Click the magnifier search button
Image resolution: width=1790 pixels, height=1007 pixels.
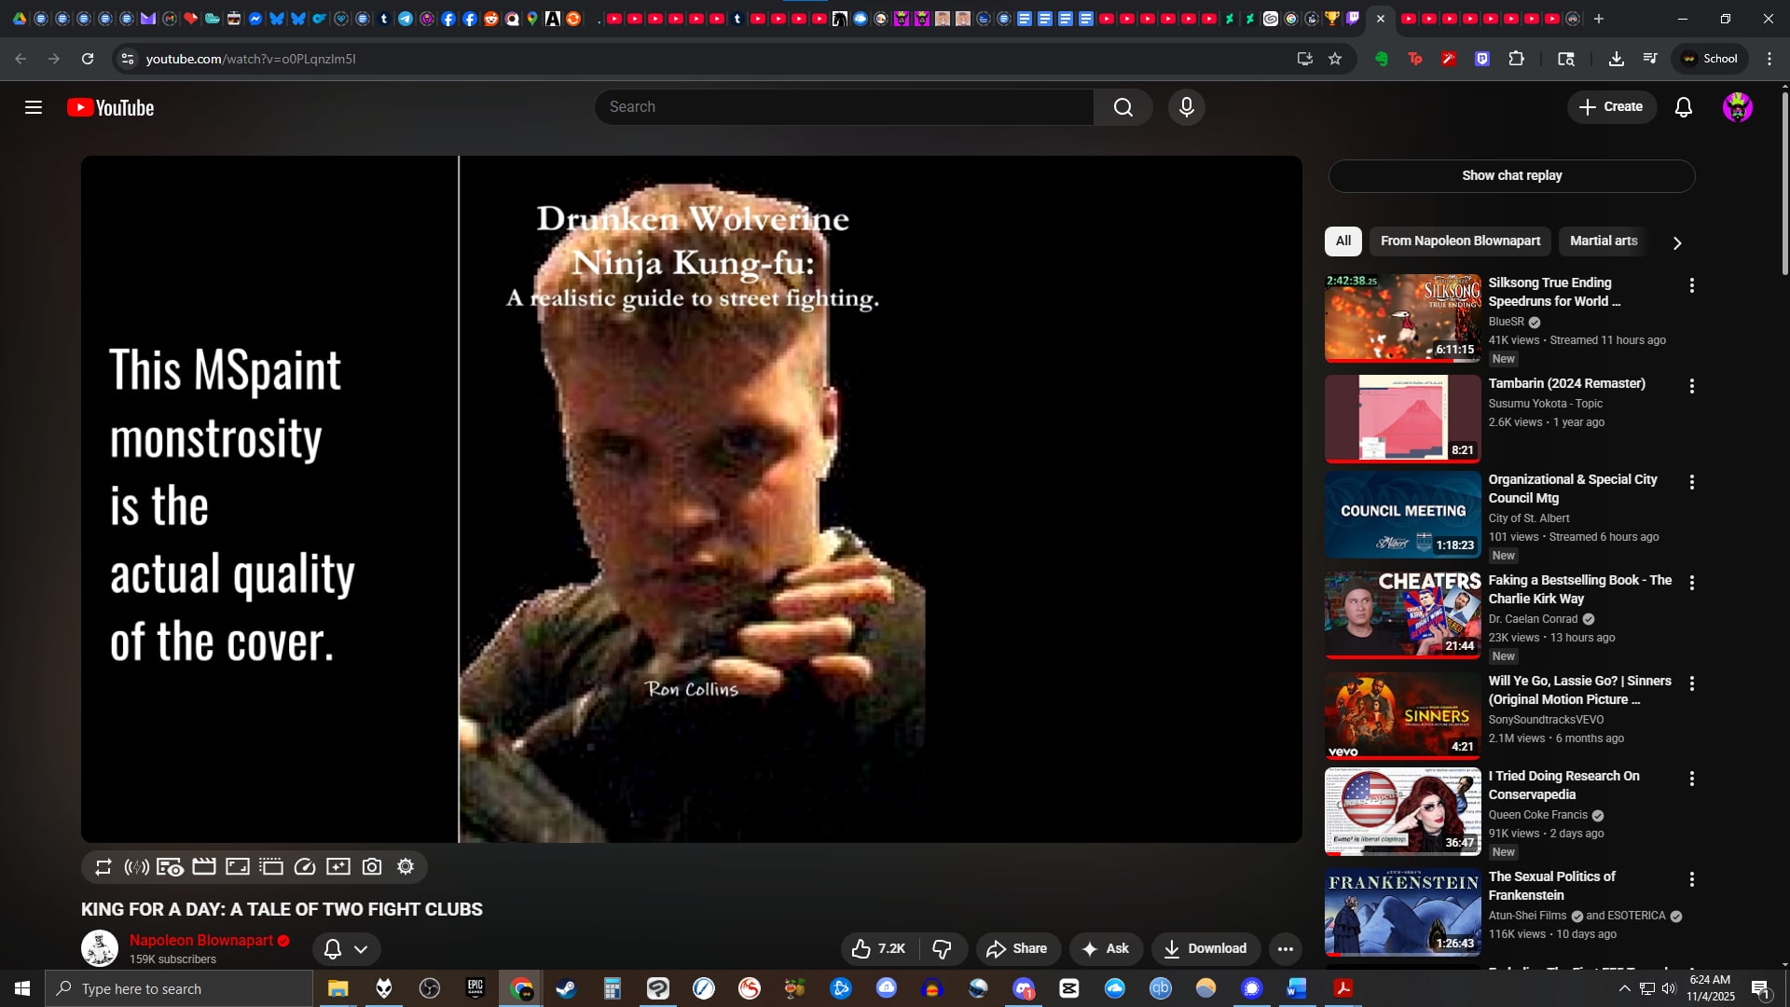[1122, 107]
